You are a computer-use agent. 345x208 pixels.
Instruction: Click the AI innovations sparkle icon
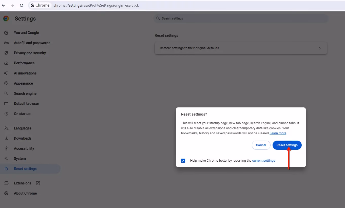[x=6, y=73]
